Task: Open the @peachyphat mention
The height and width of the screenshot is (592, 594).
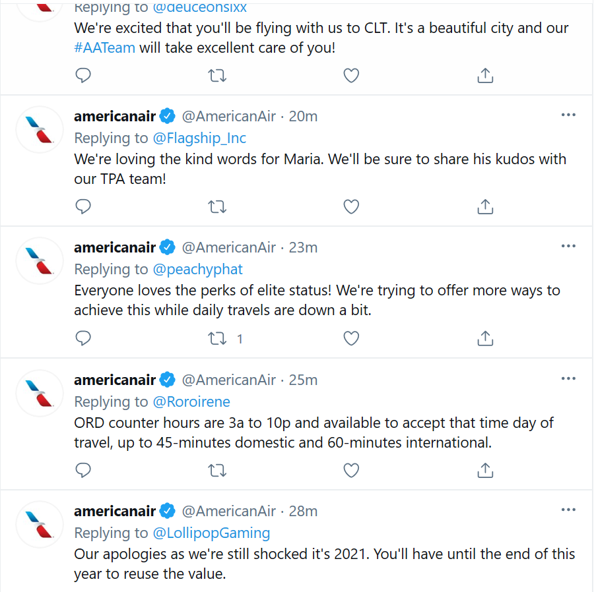Action: point(197,270)
